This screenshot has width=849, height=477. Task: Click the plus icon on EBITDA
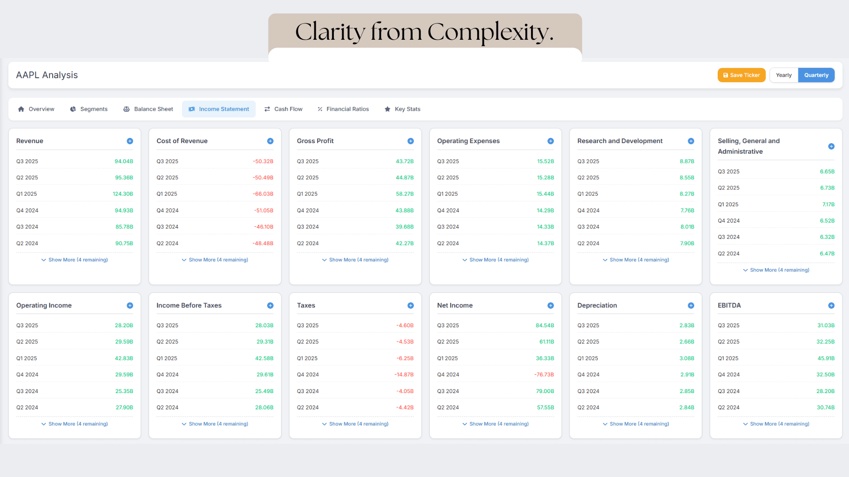(831, 305)
